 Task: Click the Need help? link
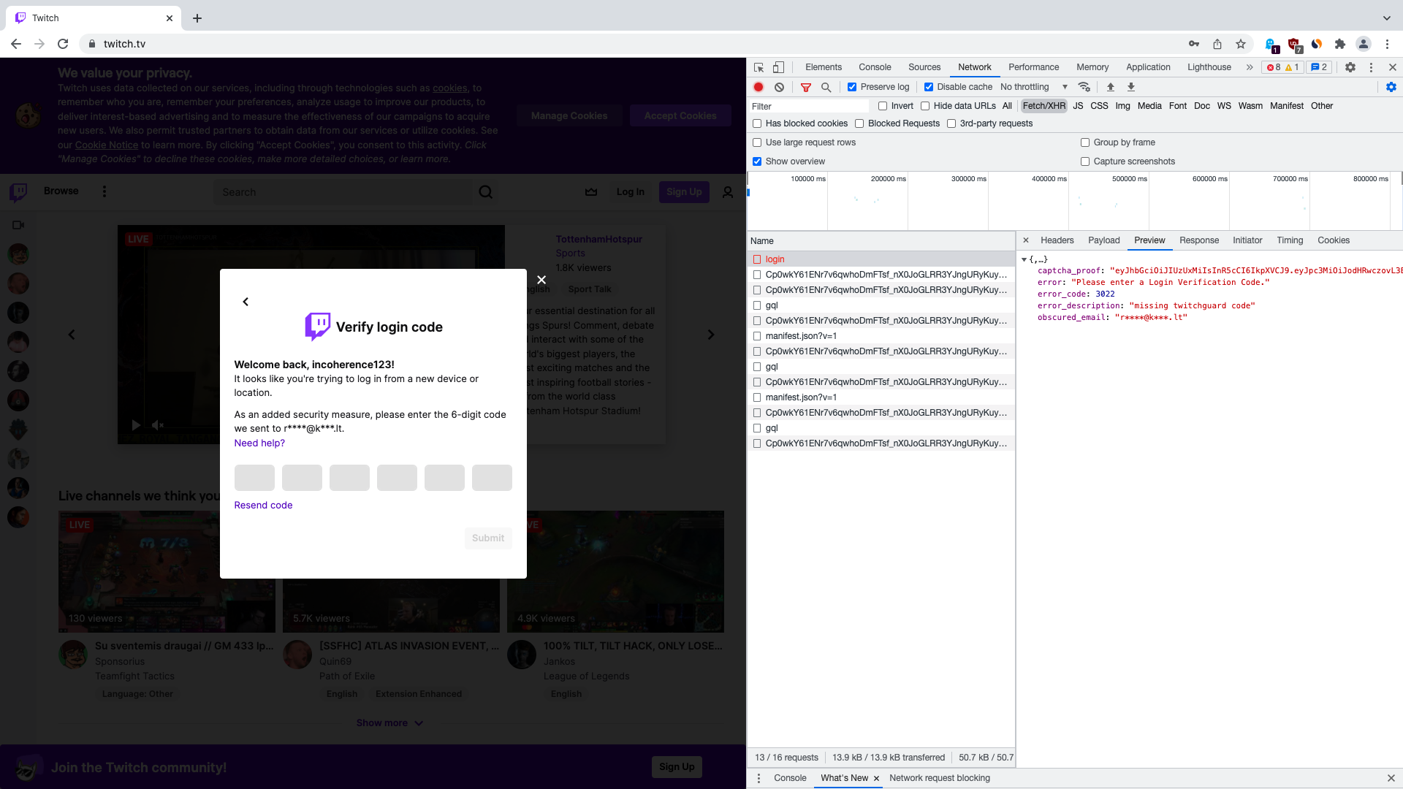click(259, 443)
